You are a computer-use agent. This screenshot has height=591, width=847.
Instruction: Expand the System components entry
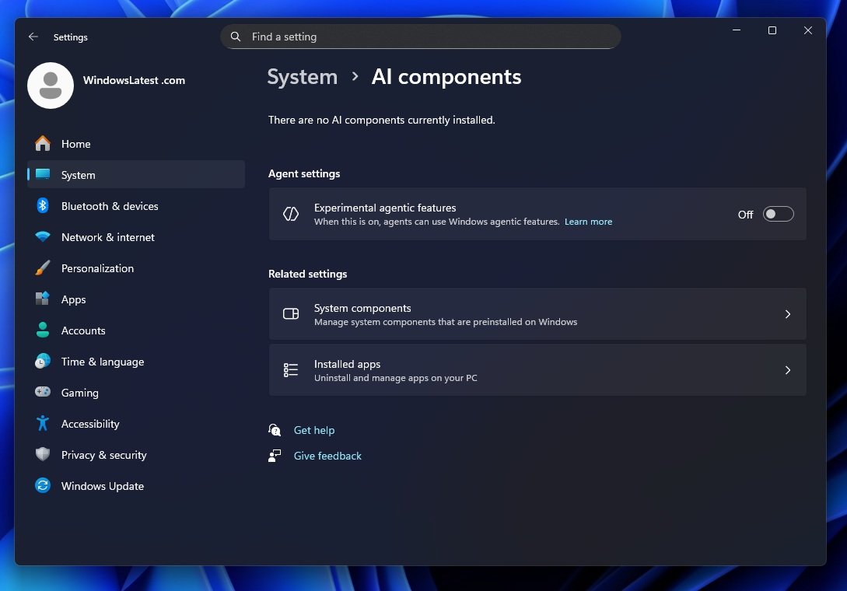(x=537, y=314)
